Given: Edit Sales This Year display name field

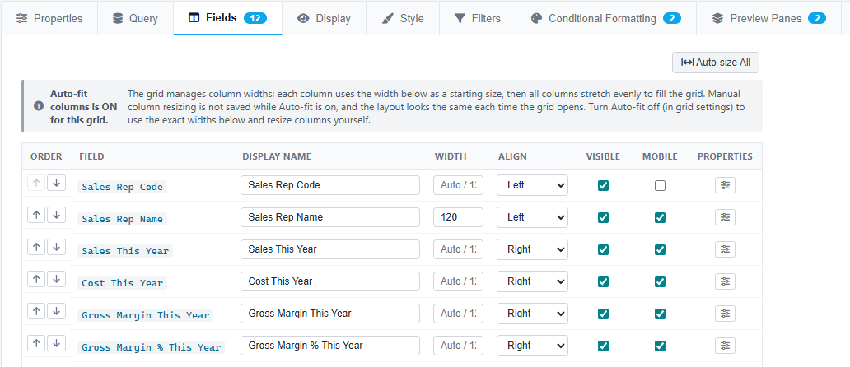Looking at the screenshot, I should 330,249.
